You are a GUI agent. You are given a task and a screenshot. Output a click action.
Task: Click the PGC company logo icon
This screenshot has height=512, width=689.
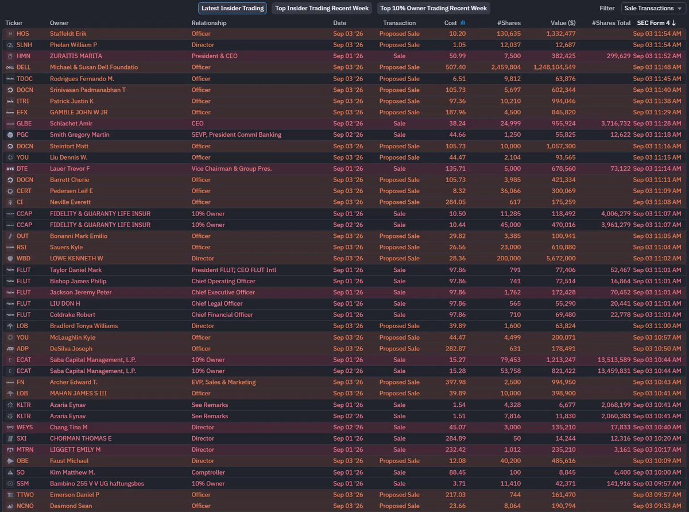point(10,135)
